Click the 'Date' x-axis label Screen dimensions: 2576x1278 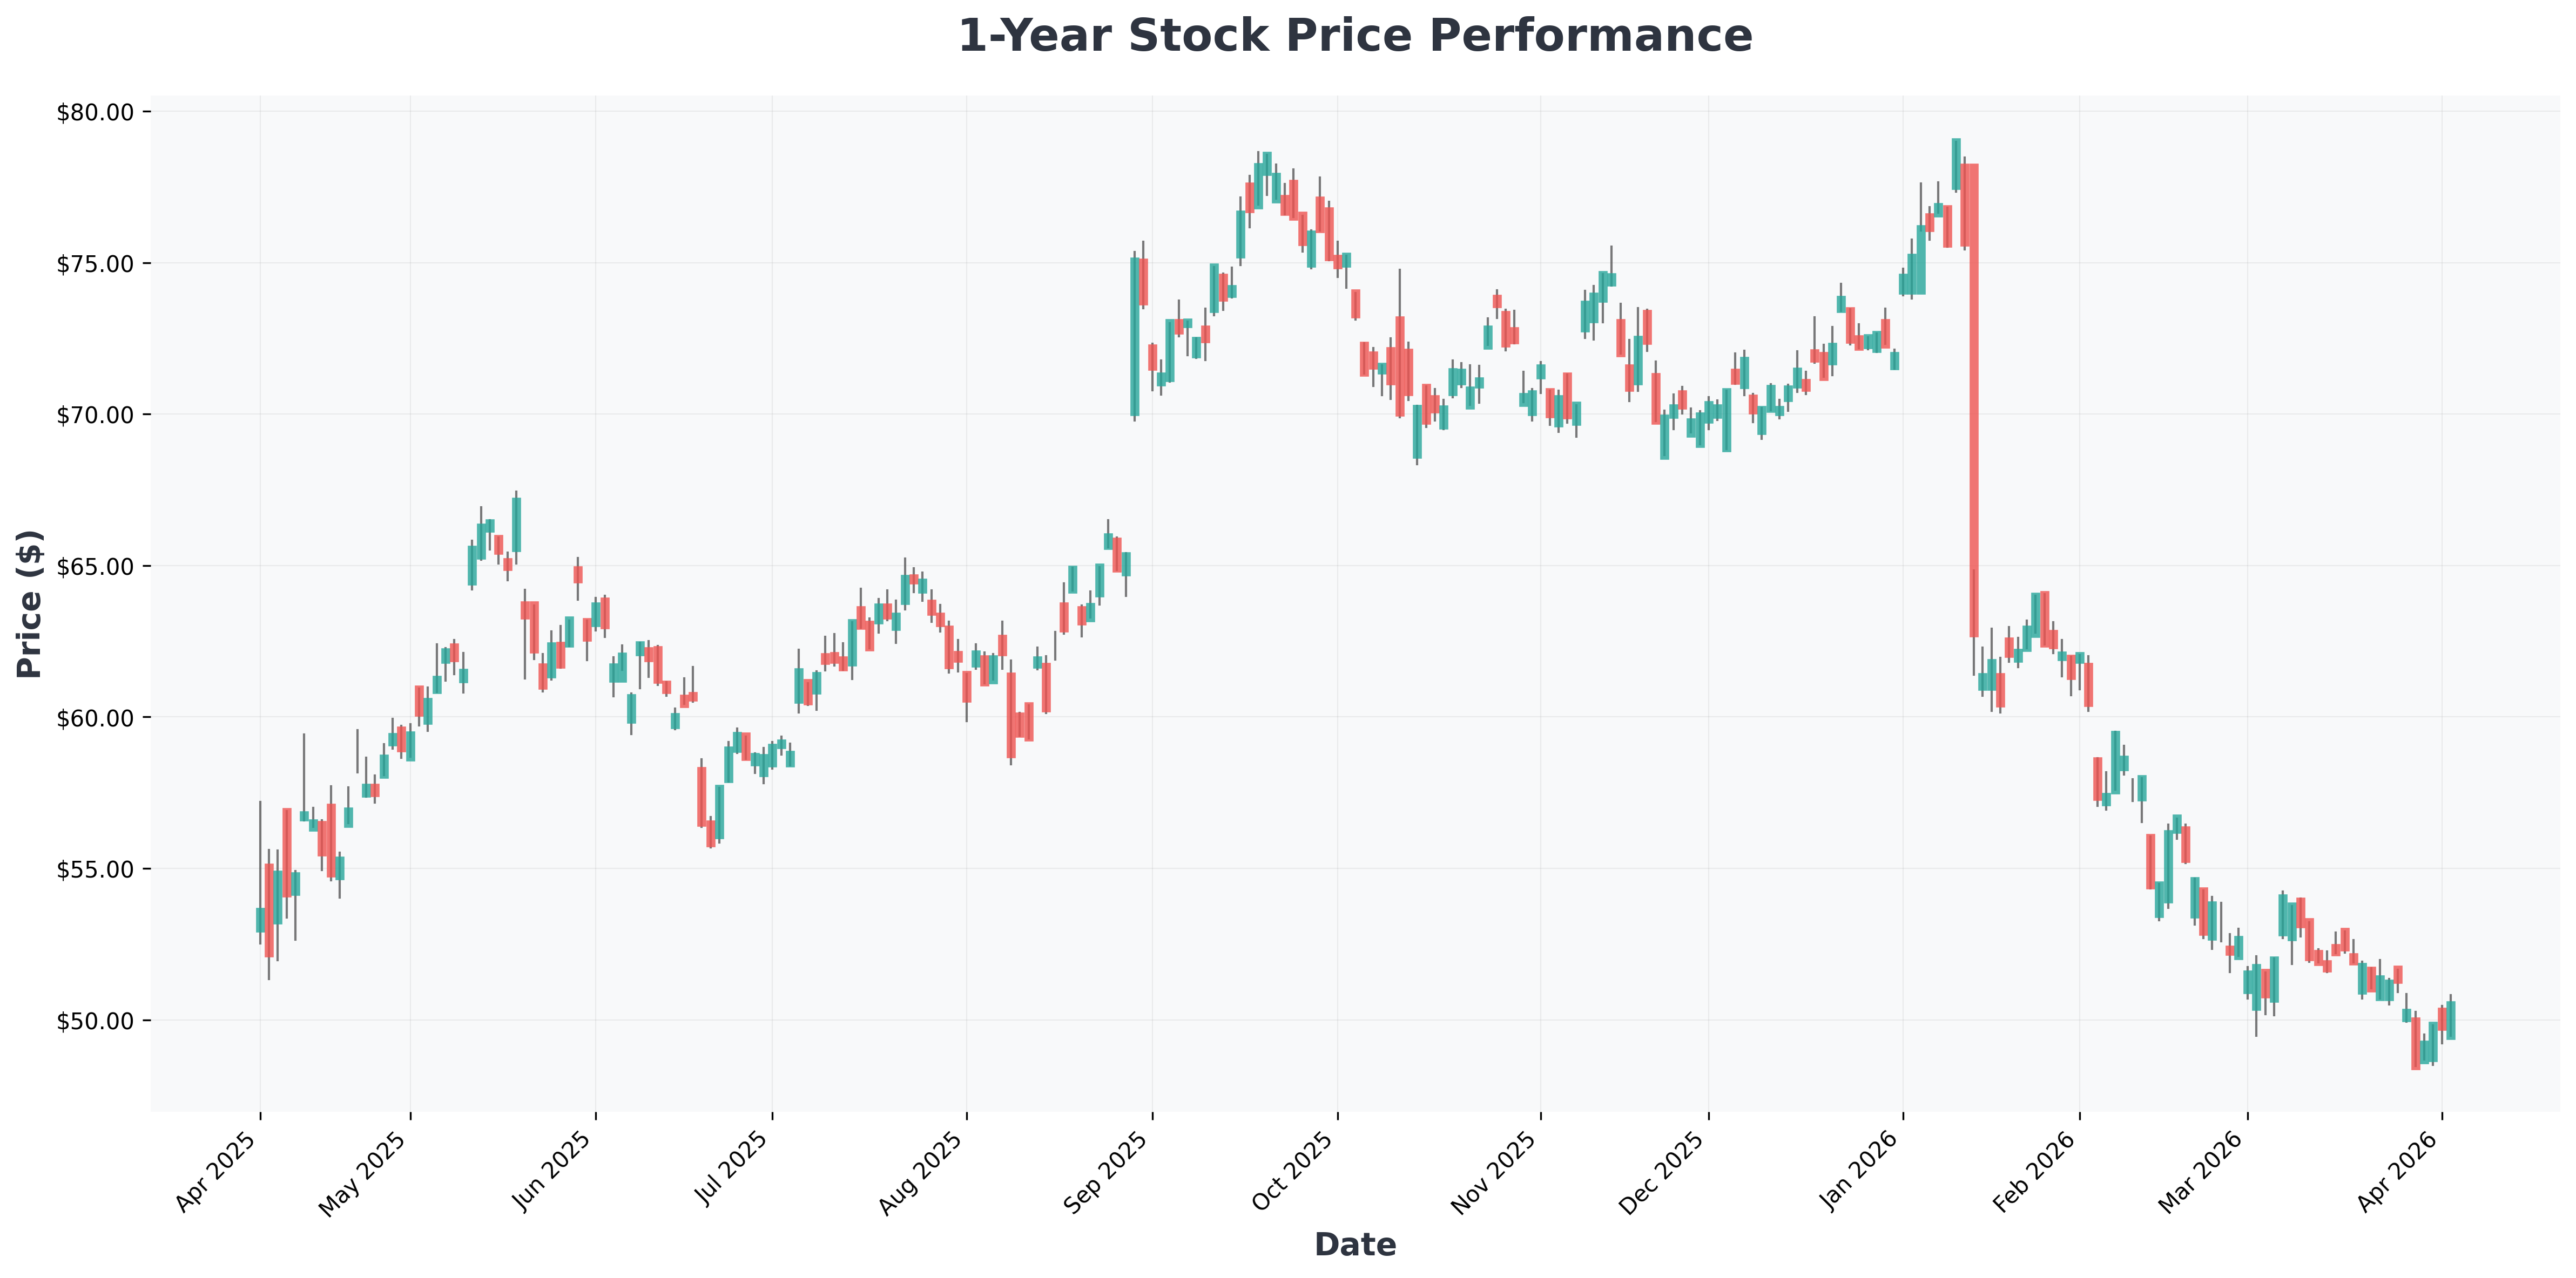click(1355, 1244)
